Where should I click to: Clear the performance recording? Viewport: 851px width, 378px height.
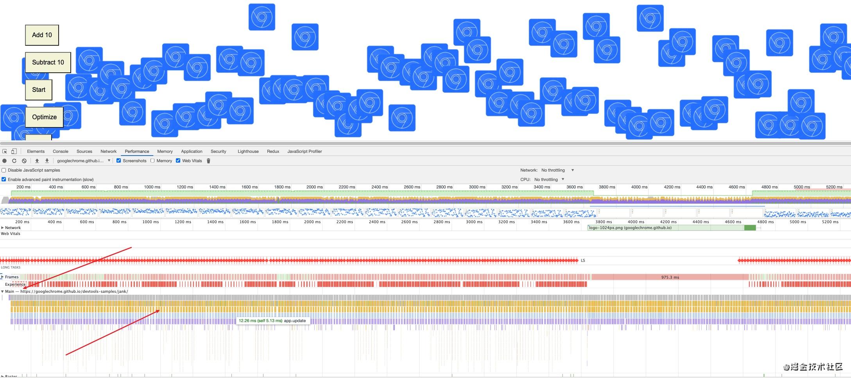point(24,161)
